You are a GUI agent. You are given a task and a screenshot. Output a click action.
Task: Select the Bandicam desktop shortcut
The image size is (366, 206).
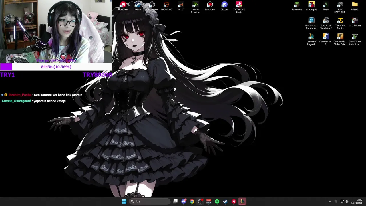[x=210, y=6]
